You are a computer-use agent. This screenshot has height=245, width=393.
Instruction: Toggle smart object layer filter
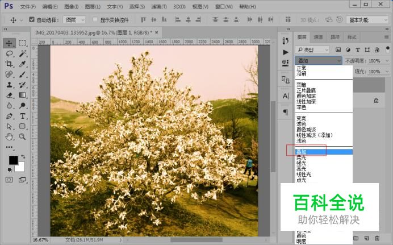click(x=377, y=49)
